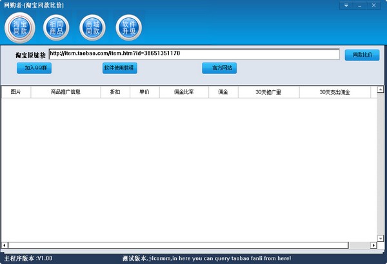Visit the 官方网站 button
Image resolution: width=387 pixels, height=264 pixels.
tap(219, 68)
